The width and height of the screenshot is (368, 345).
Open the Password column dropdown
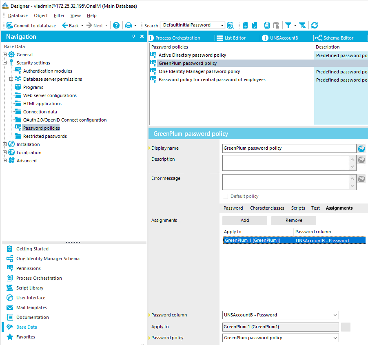(335, 315)
